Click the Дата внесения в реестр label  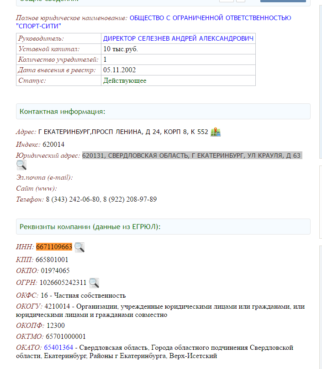tap(57, 70)
